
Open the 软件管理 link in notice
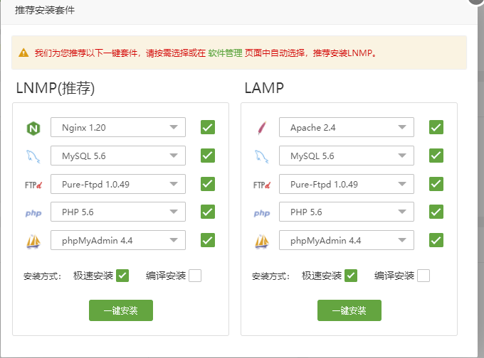(x=225, y=53)
